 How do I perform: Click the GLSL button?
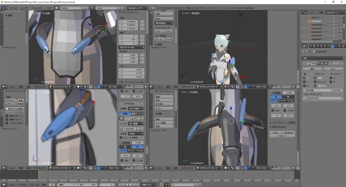(x=275, y=132)
